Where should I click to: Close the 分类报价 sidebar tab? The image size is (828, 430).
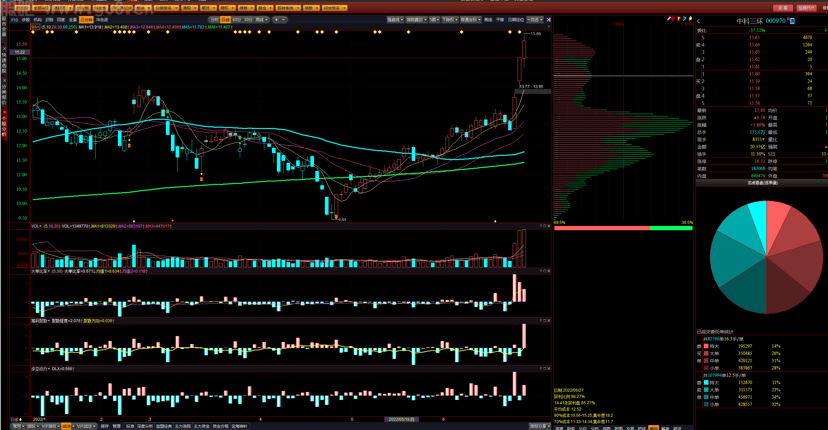pyautogui.click(x=4, y=80)
